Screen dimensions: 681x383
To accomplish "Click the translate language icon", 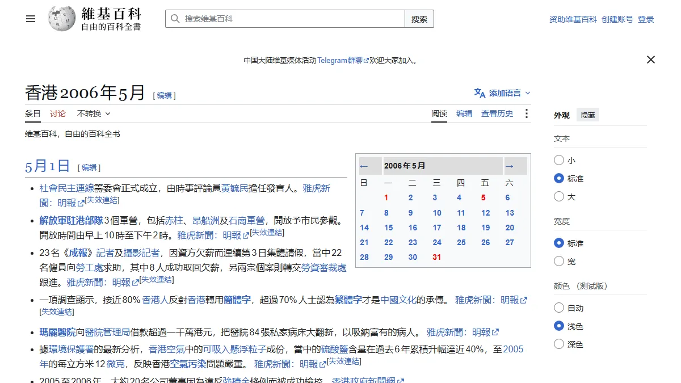I will point(480,93).
